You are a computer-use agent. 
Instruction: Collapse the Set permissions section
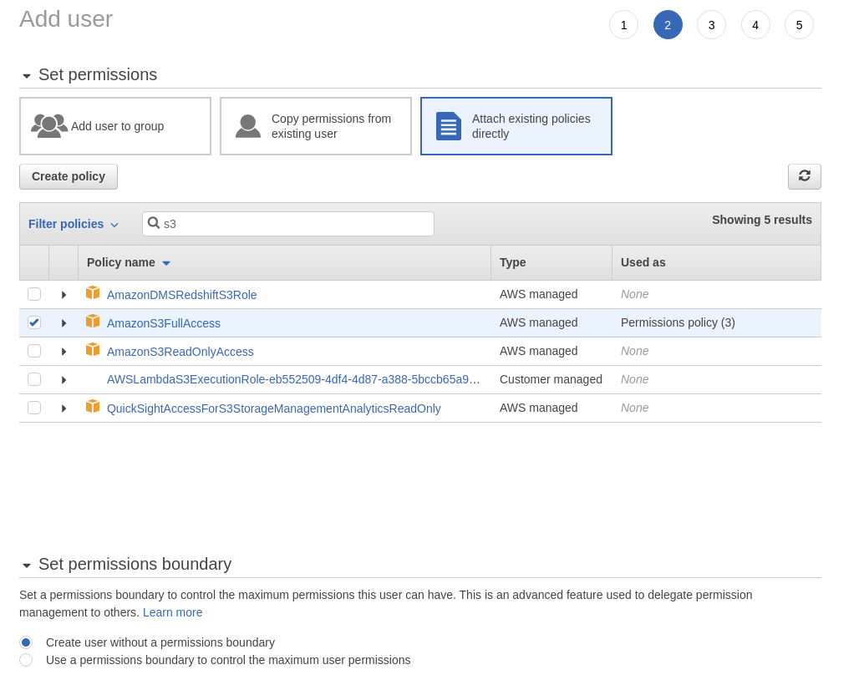click(26, 75)
